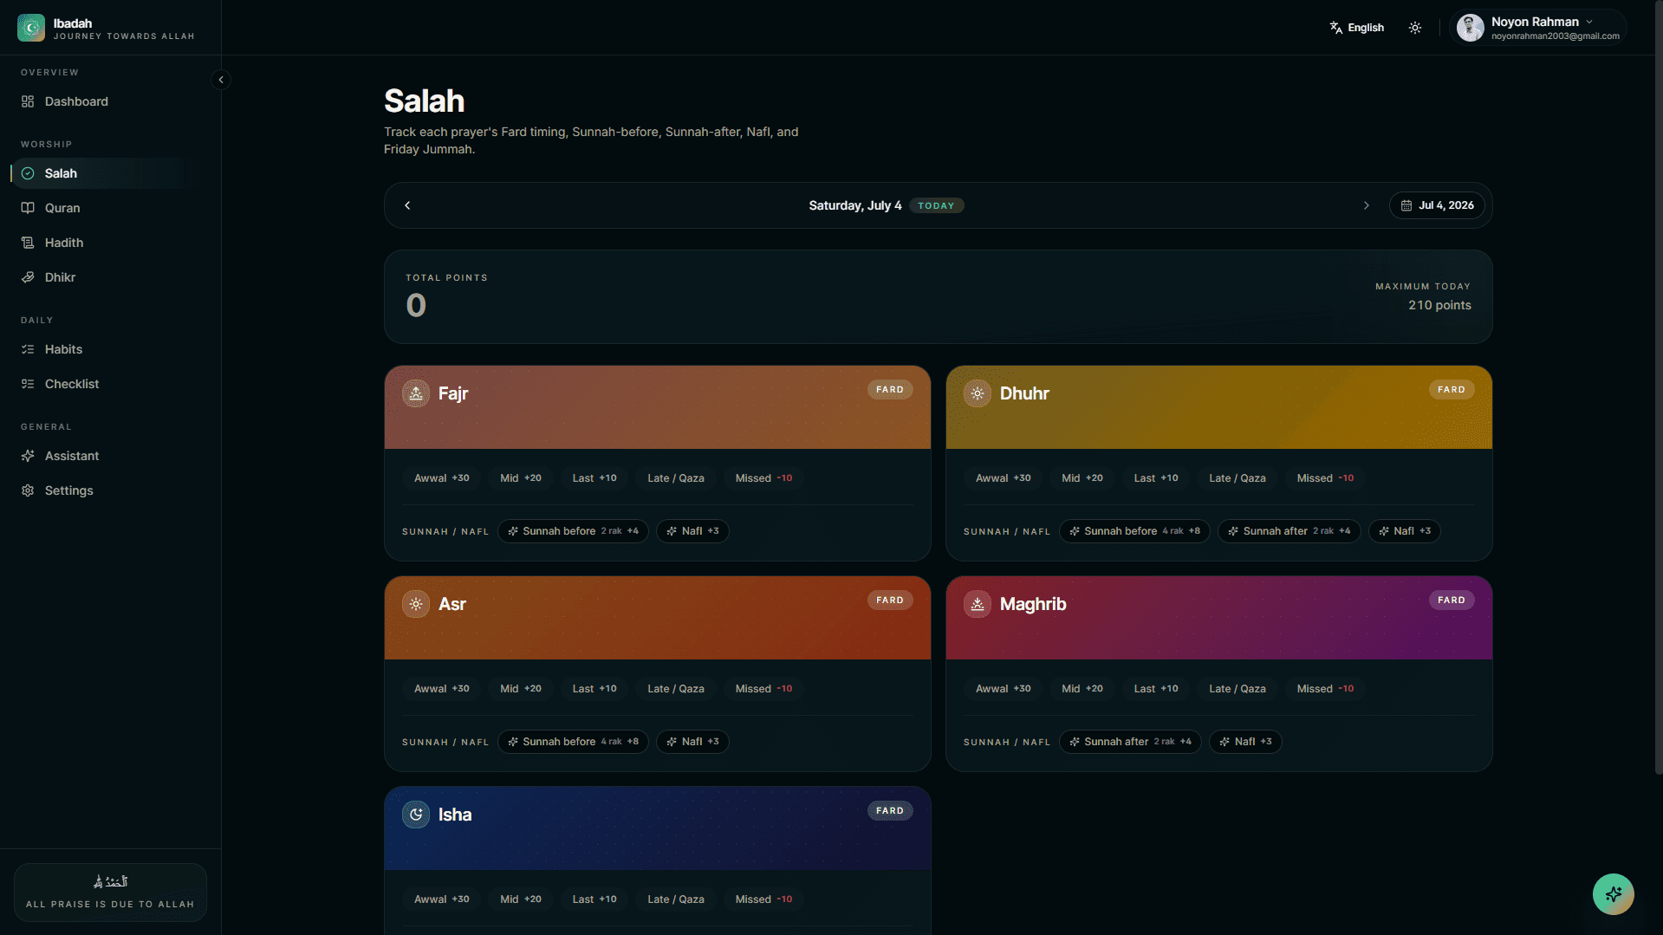Click Noyon Rahman's profile avatar
Viewport: 1663px width, 935px height.
click(1470, 28)
